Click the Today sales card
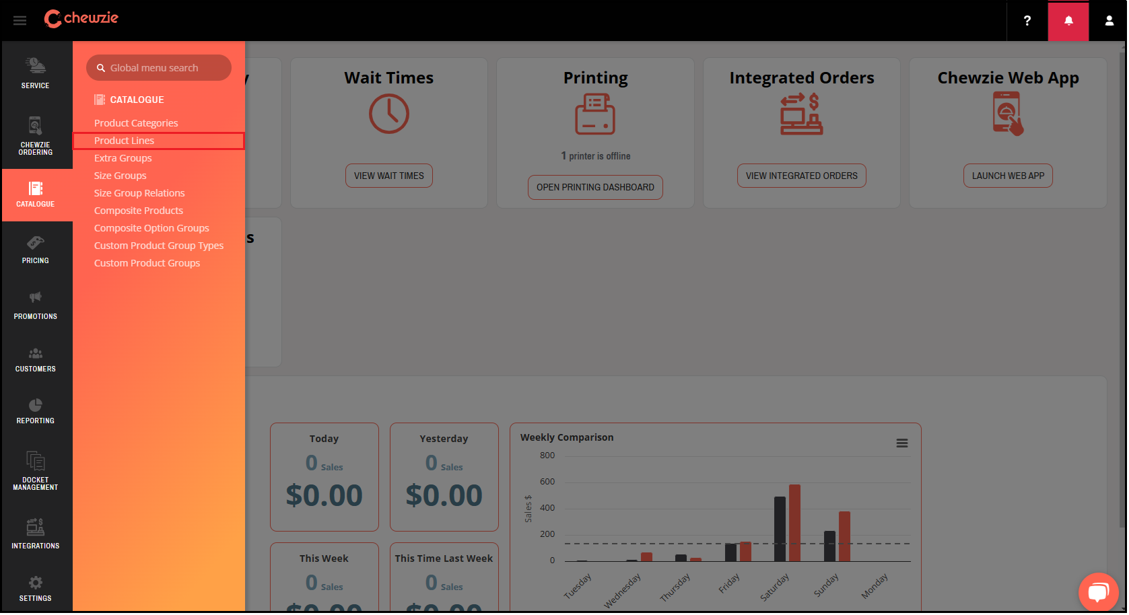This screenshot has width=1129, height=615. [x=324, y=477]
